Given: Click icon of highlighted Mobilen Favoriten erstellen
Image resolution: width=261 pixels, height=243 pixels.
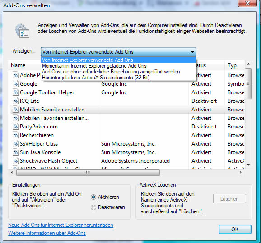Looking at the screenshot, I should coord(15,110).
